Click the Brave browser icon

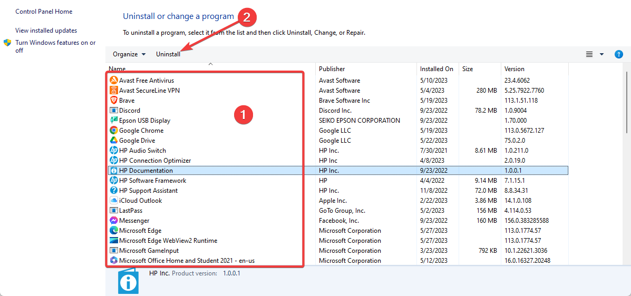pos(113,101)
